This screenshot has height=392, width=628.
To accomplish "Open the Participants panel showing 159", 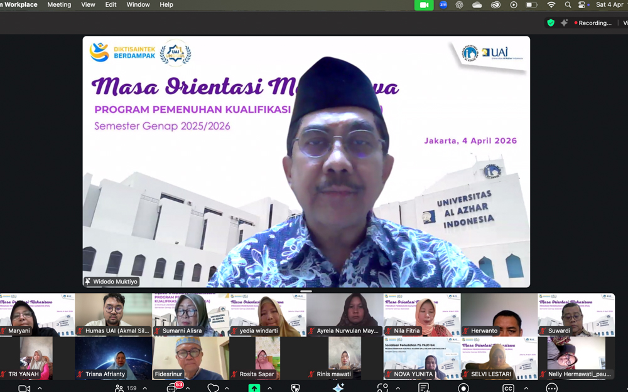I will [125, 388].
